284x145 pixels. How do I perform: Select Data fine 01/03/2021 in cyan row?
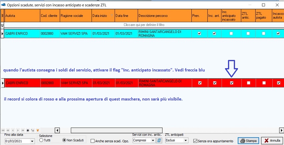pyautogui.click(x=126, y=33)
